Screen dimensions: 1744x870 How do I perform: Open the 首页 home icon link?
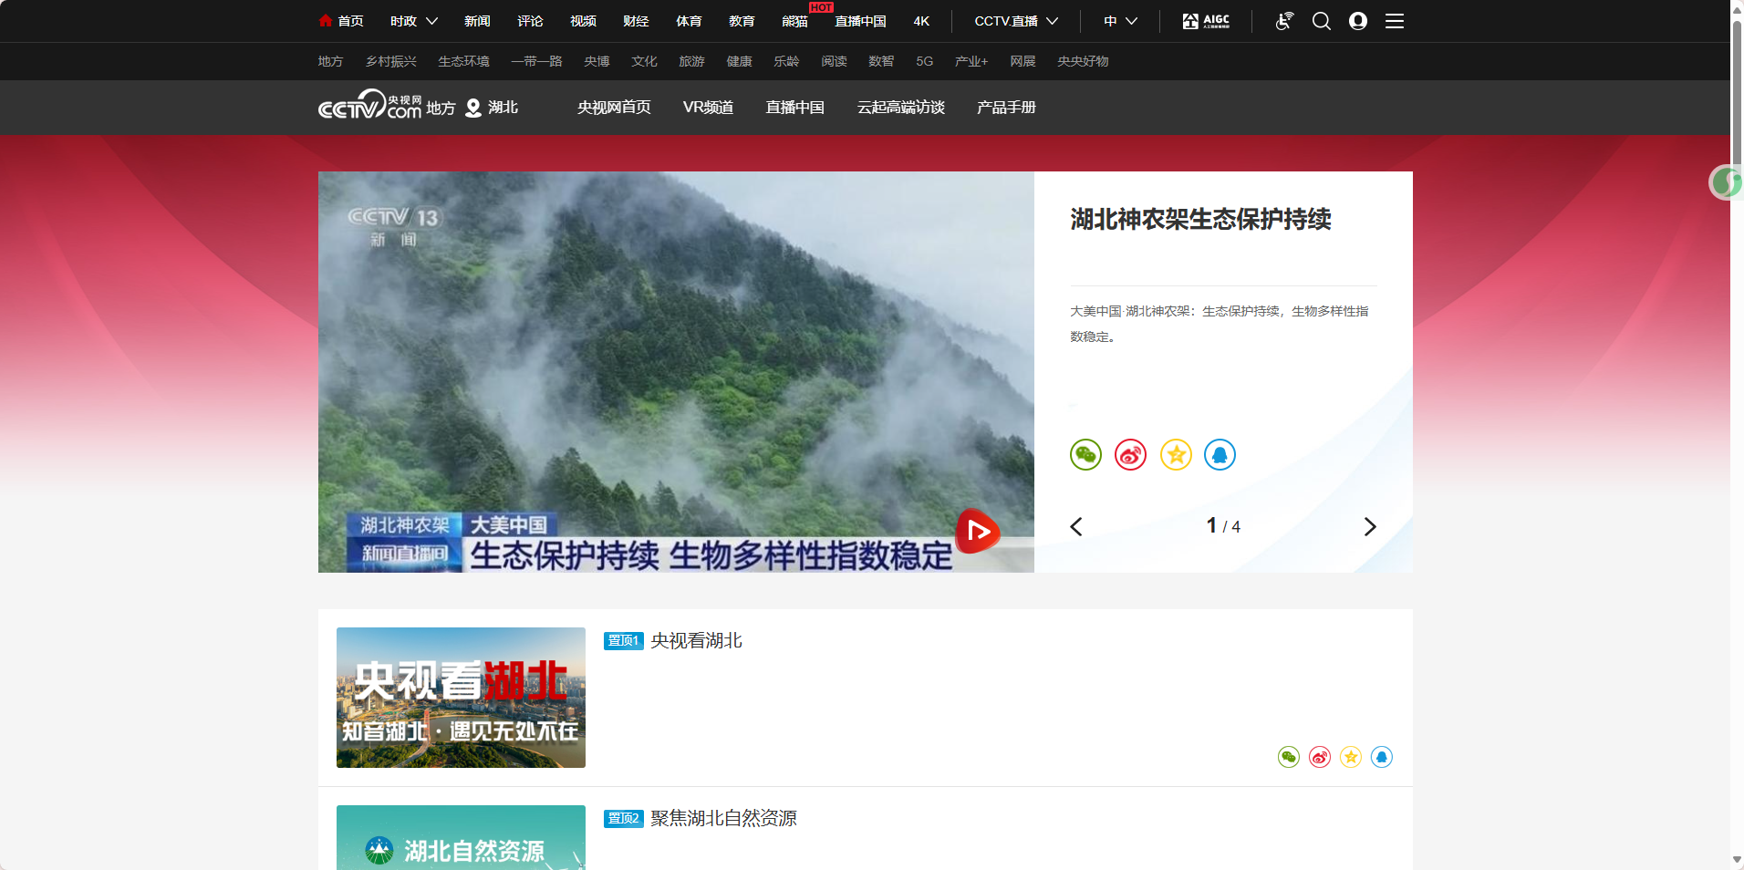(341, 21)
